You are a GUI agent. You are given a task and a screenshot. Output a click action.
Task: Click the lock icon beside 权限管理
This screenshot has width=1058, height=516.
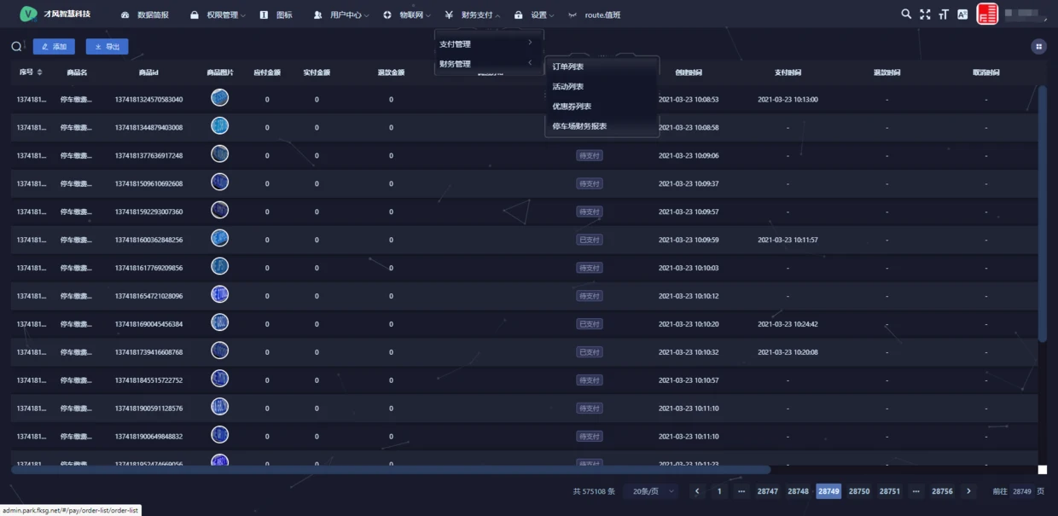tap(195, 15)
